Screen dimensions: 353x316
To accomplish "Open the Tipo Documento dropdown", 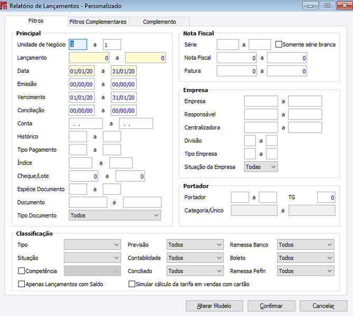I will 115,215.
